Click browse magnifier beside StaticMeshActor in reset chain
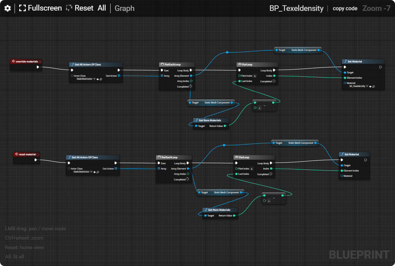 (x=98, y=172)
